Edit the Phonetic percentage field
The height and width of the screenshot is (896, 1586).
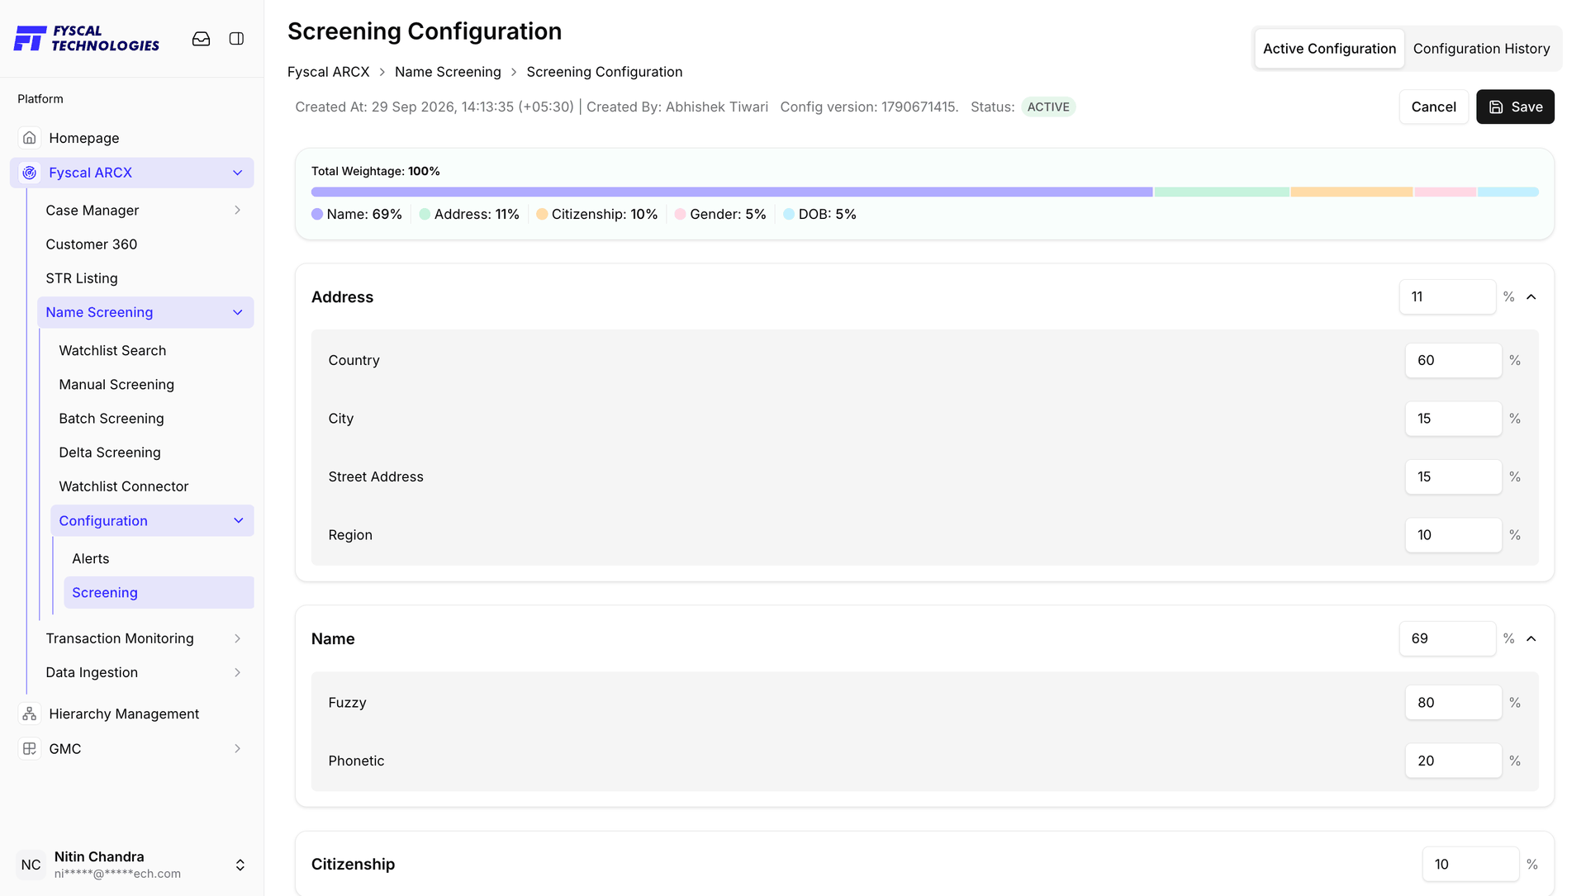1453,761
